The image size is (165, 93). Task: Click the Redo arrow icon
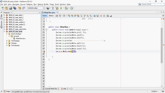(24, 8)
